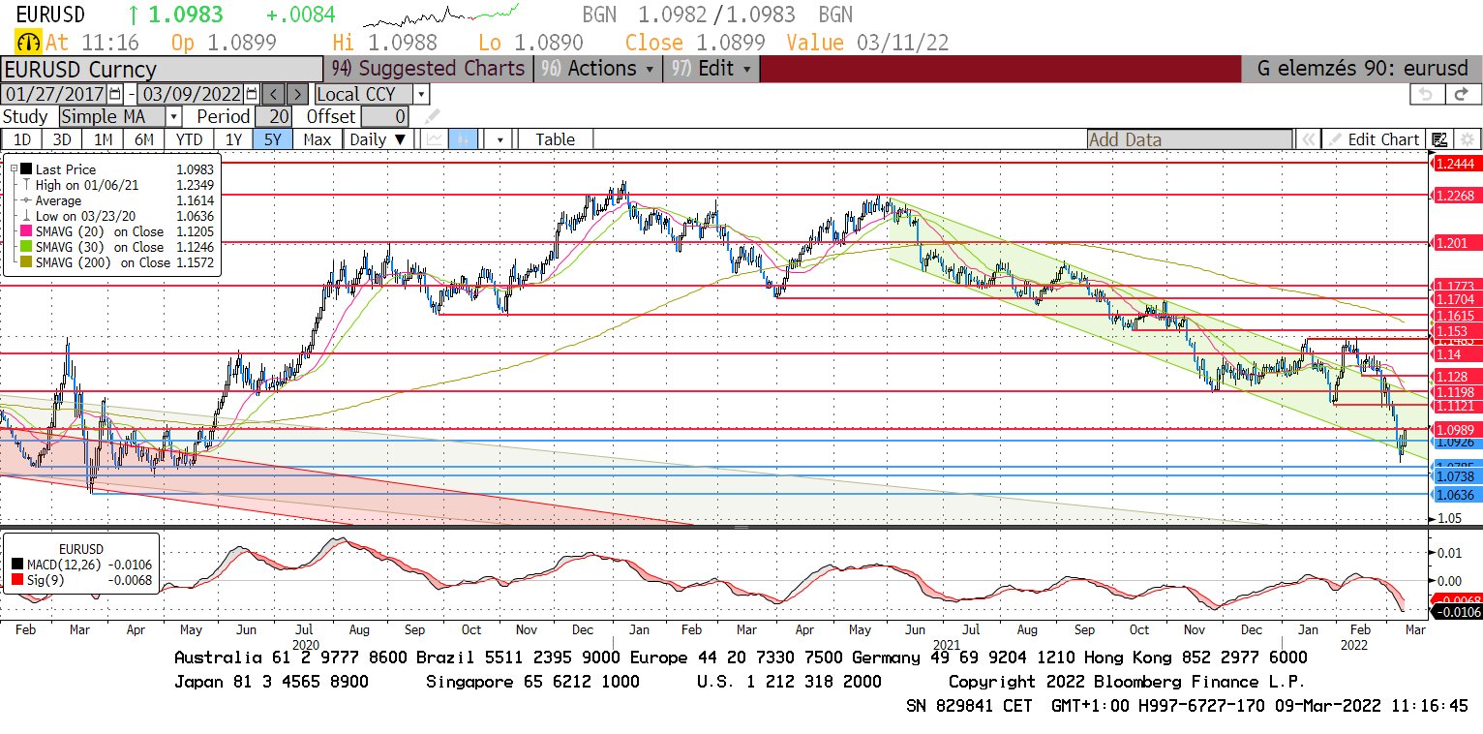The width and height of the screenshot is (1483, 734).
Task: Select the YTD range tab
Action: pyautogui.click(x=189, y=139)
